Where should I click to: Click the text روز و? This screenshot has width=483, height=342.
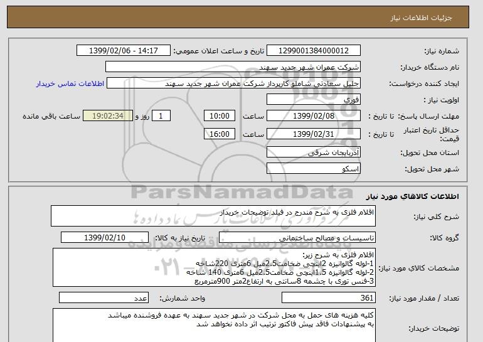[142, 116]
